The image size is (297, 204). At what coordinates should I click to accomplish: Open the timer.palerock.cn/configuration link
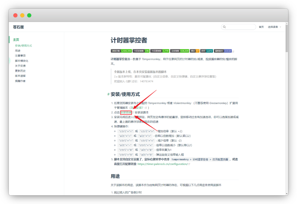tap(163, 164)
